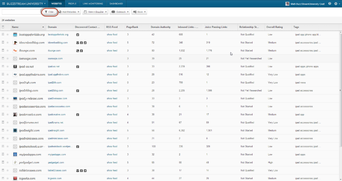Click the phone contact icon for ilounge.com
This screenshot has height=181, width=342.
[x=78, y=51]
